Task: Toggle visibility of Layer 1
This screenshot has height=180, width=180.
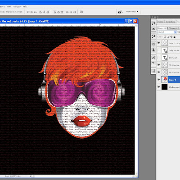Action: coord(159,80)
